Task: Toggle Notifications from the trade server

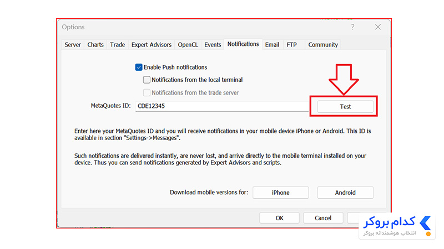Action: coord(147,92)
